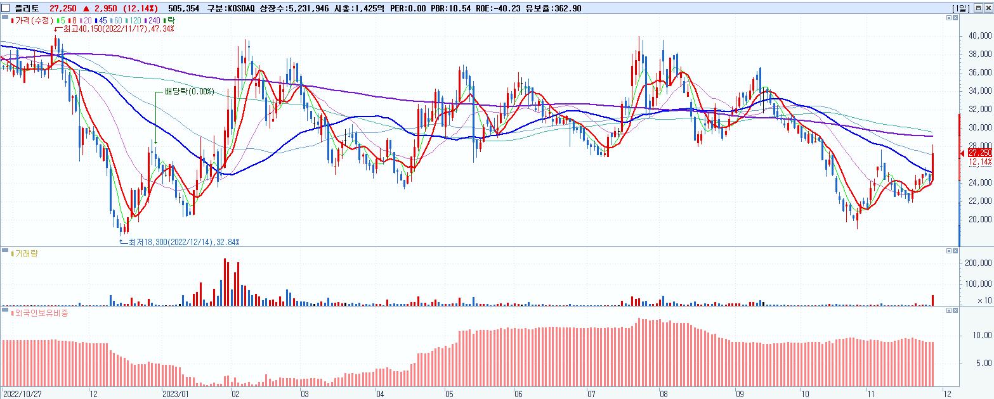
Task: Click the 12.14% label under the price tag
Action: 981,161
